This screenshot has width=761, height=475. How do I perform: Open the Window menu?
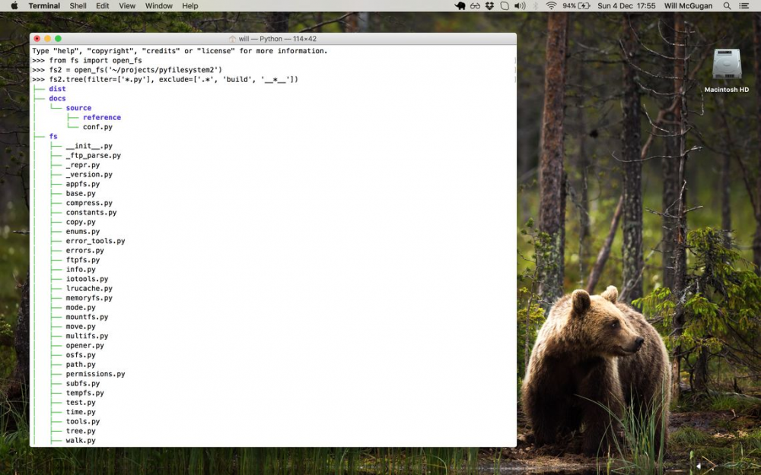[159, 6]
